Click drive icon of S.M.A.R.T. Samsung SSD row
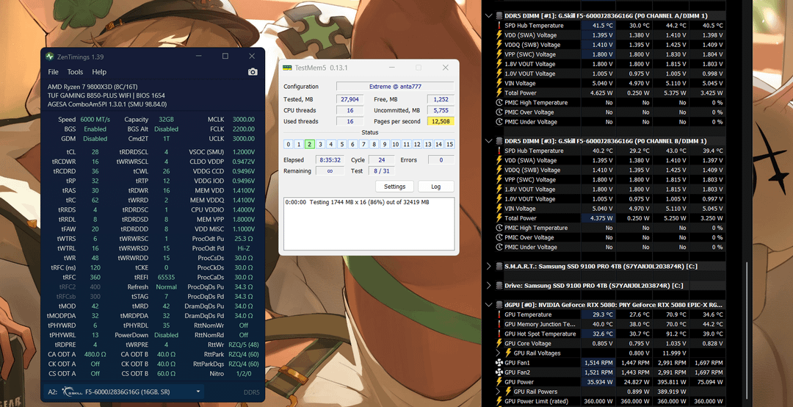Viewport: 793px width, 407px height. pyautogui.click(x=499, y=266)
